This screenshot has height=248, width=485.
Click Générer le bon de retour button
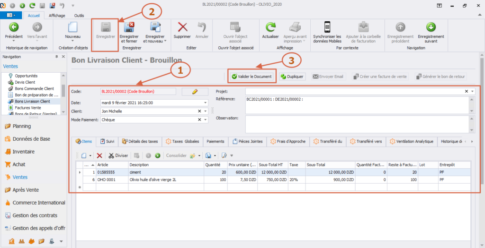tap(440, 77)
